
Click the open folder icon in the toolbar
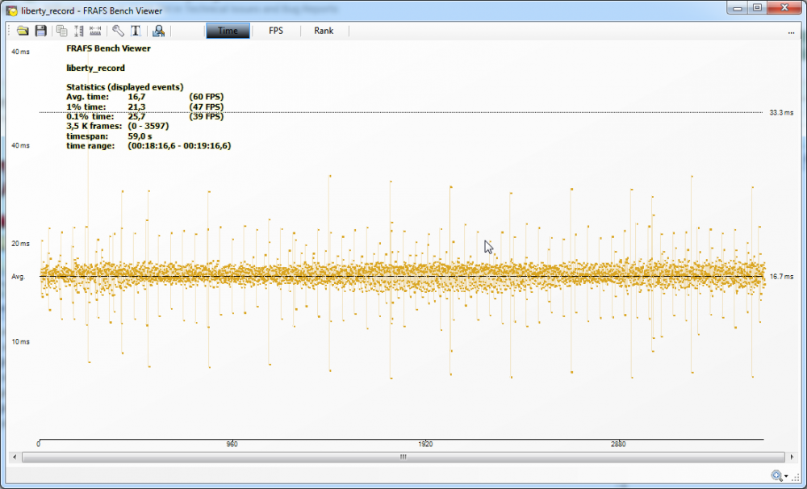[23, 31]
